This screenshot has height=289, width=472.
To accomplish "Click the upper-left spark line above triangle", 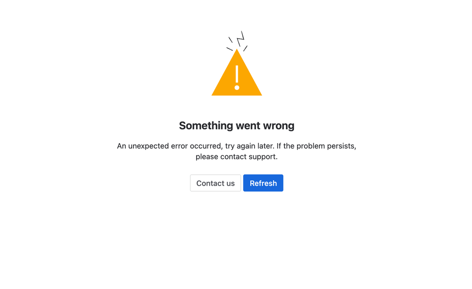I will pos(231,40).
